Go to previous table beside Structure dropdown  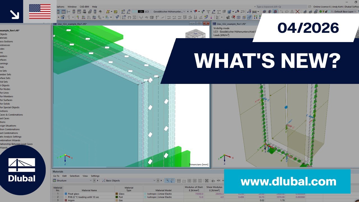(x=94, y=181)
